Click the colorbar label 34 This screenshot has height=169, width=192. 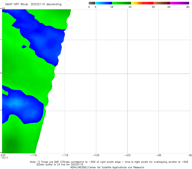(130, 7)
